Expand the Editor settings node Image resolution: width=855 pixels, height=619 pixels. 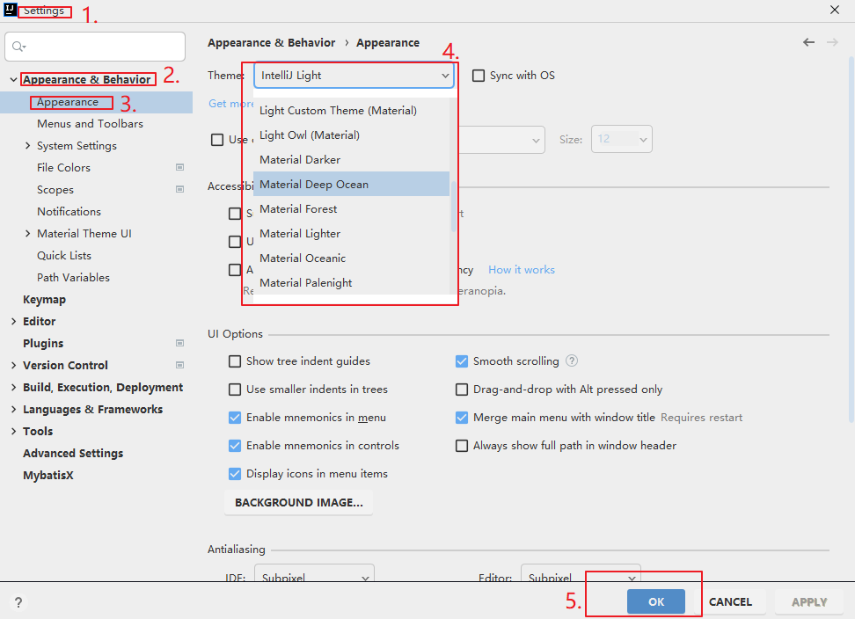[x=13, y=322]
